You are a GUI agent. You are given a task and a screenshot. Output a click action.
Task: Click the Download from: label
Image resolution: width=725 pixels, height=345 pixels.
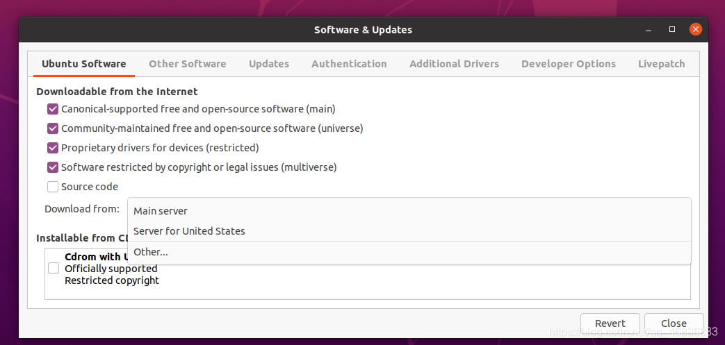pos(82,209)
